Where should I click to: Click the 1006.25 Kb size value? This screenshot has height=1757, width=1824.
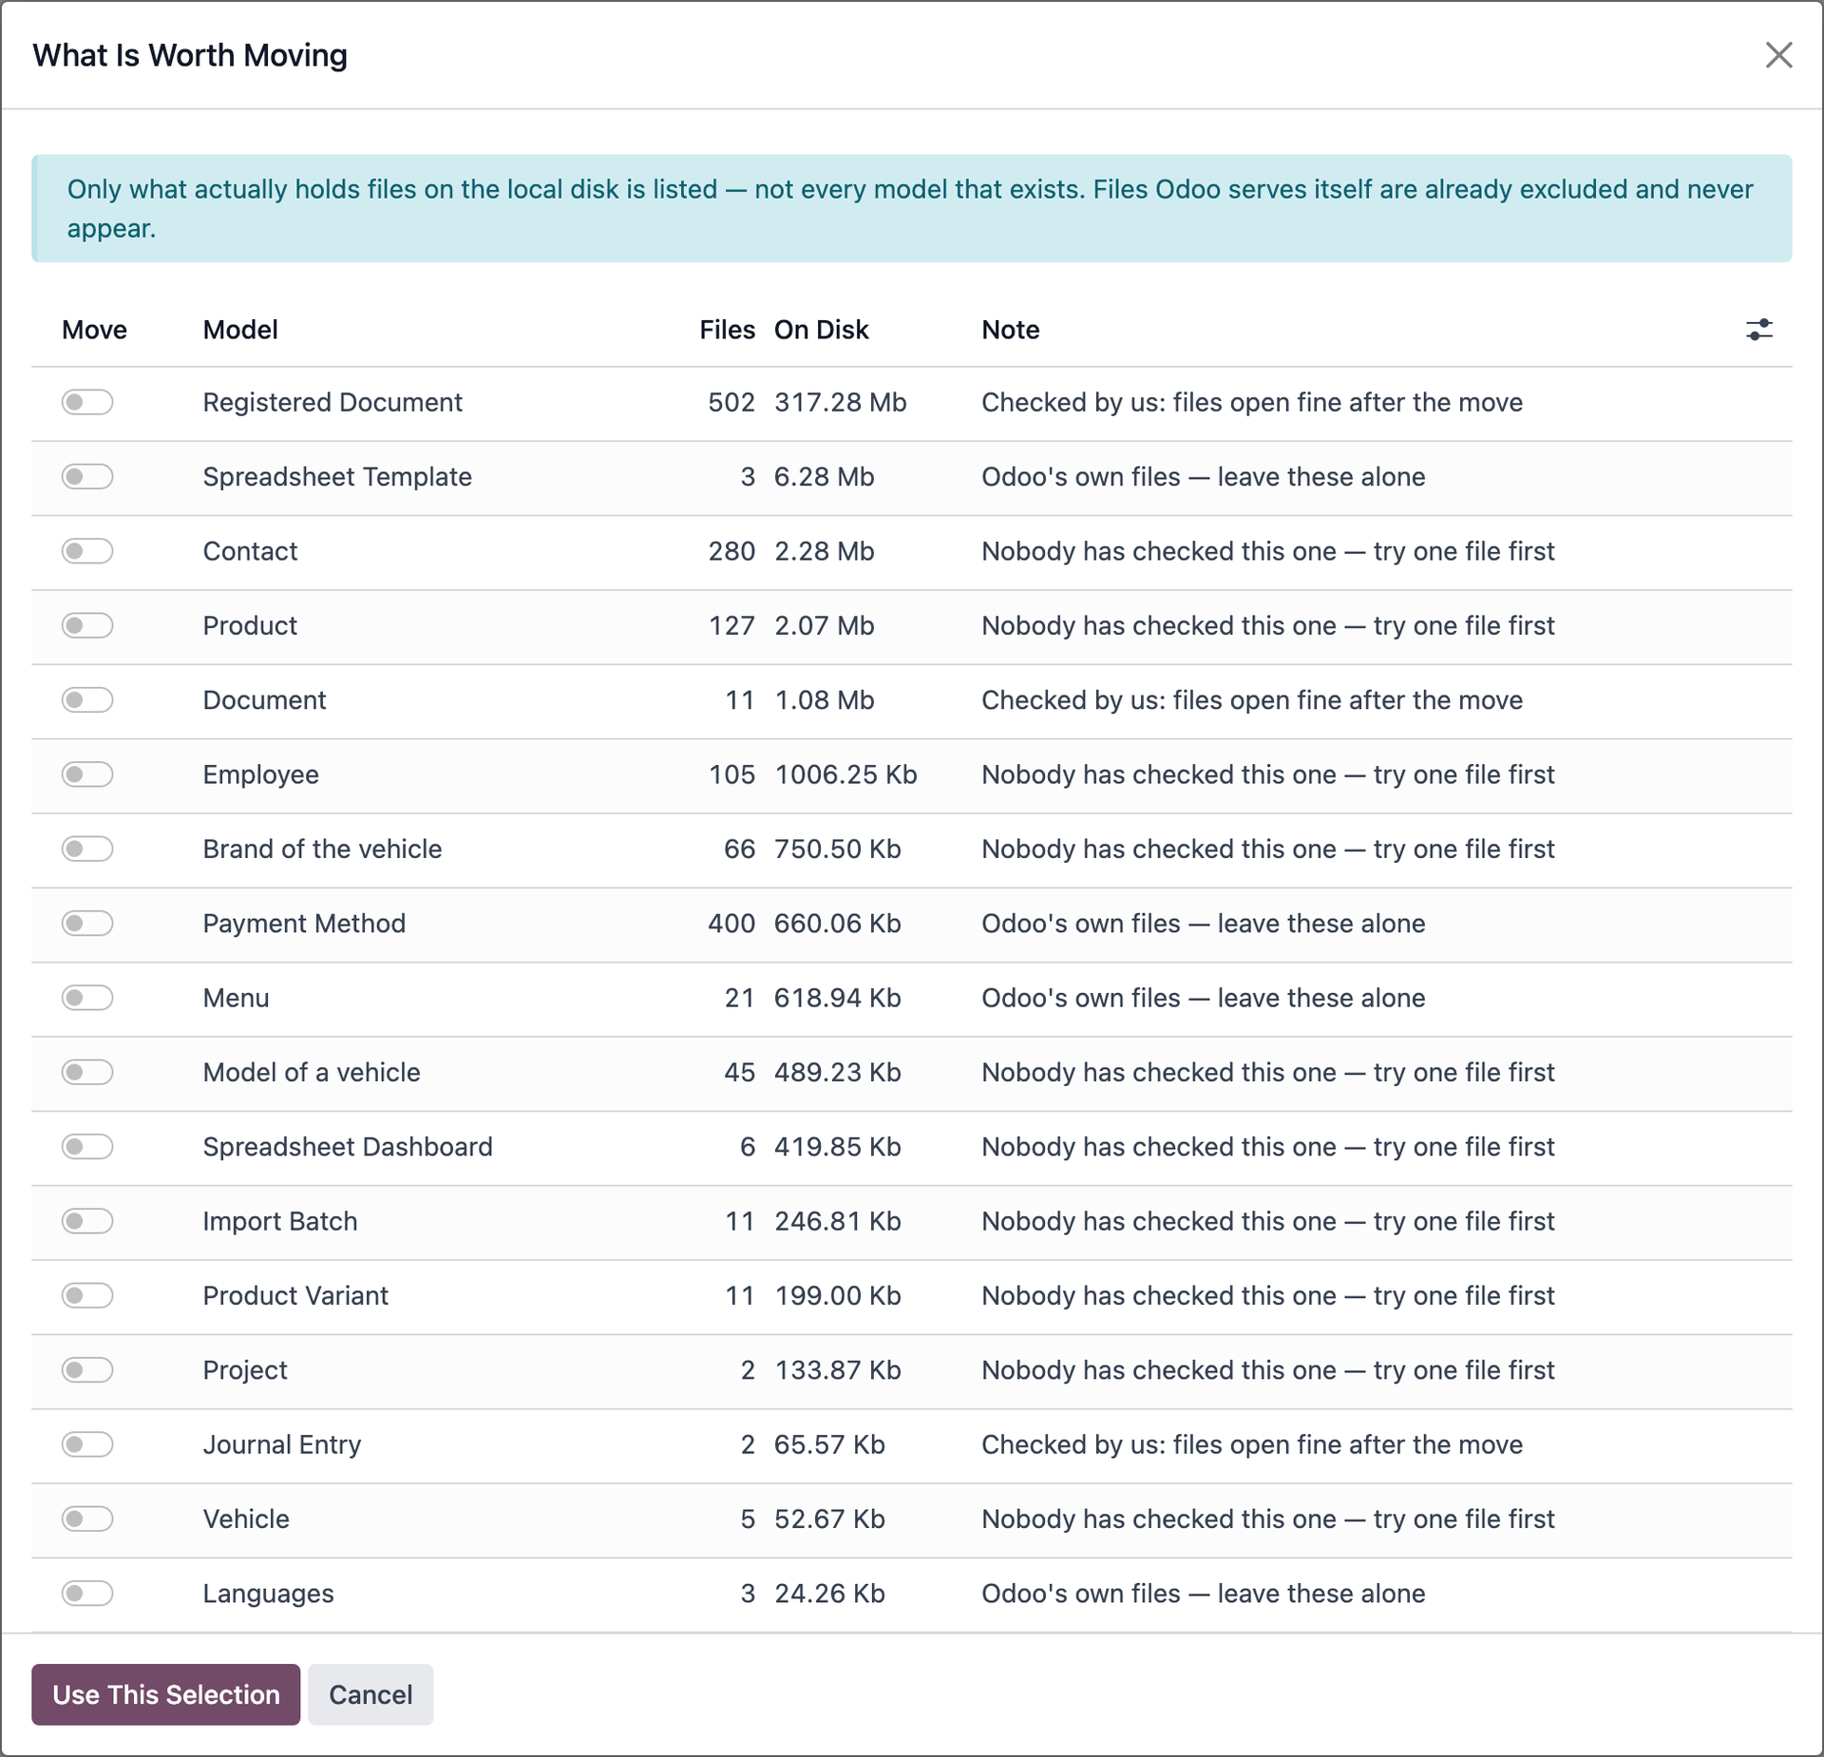[x=845, y=774]
